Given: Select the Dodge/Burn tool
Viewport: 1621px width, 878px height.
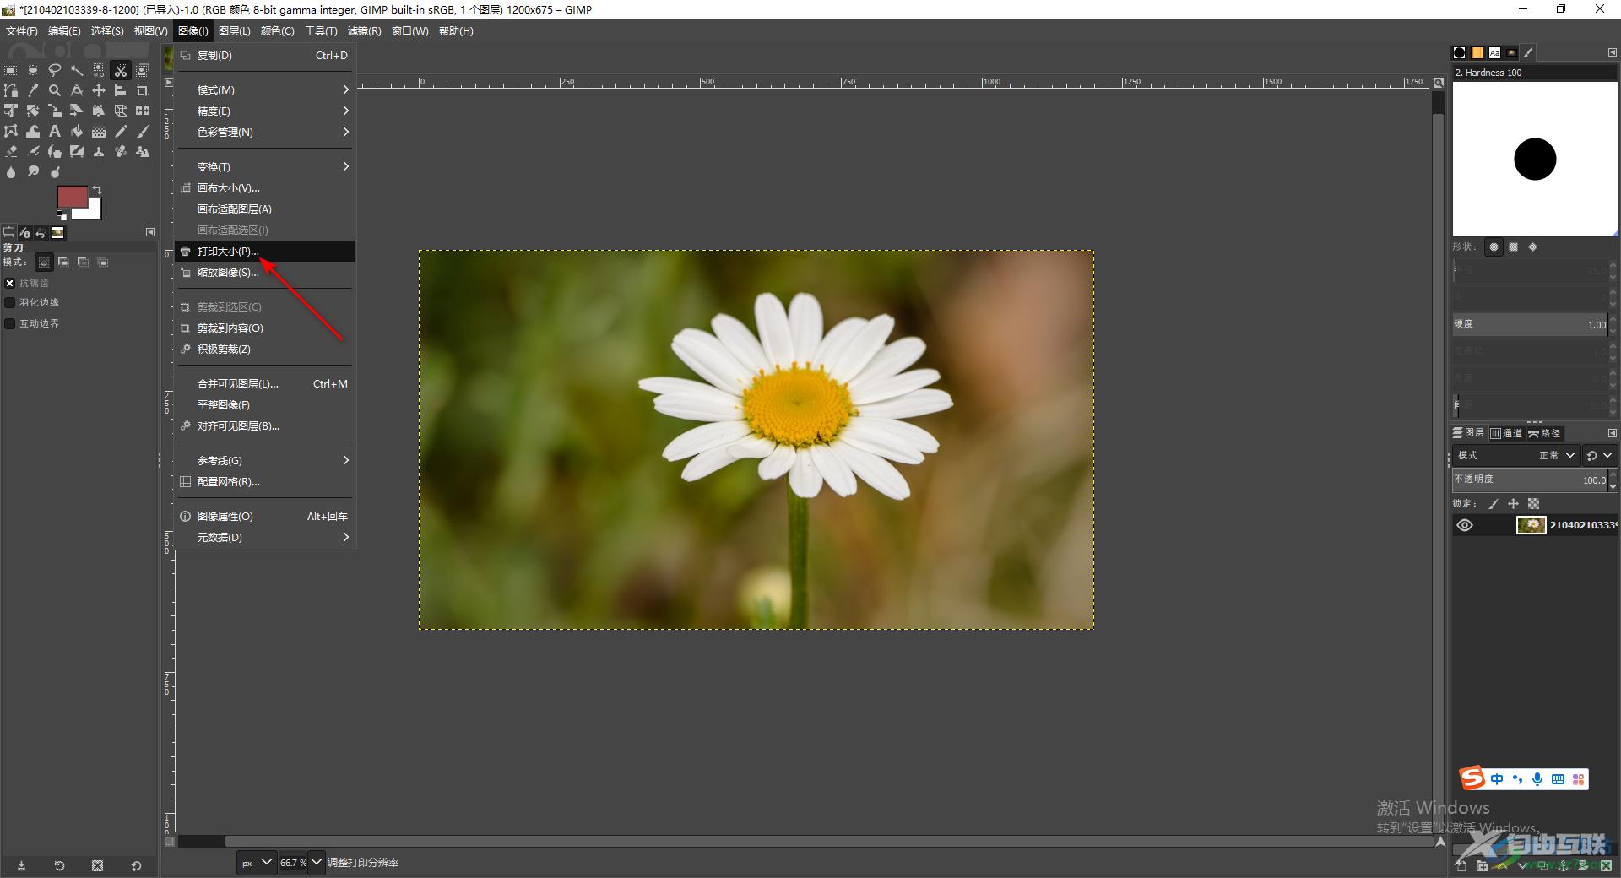Looking at the screenshot, I should tap(55, 171).
